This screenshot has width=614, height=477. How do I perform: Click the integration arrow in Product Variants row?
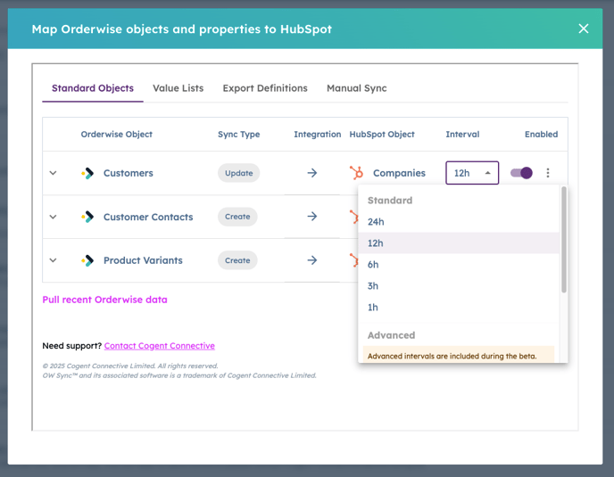(312, 260)
